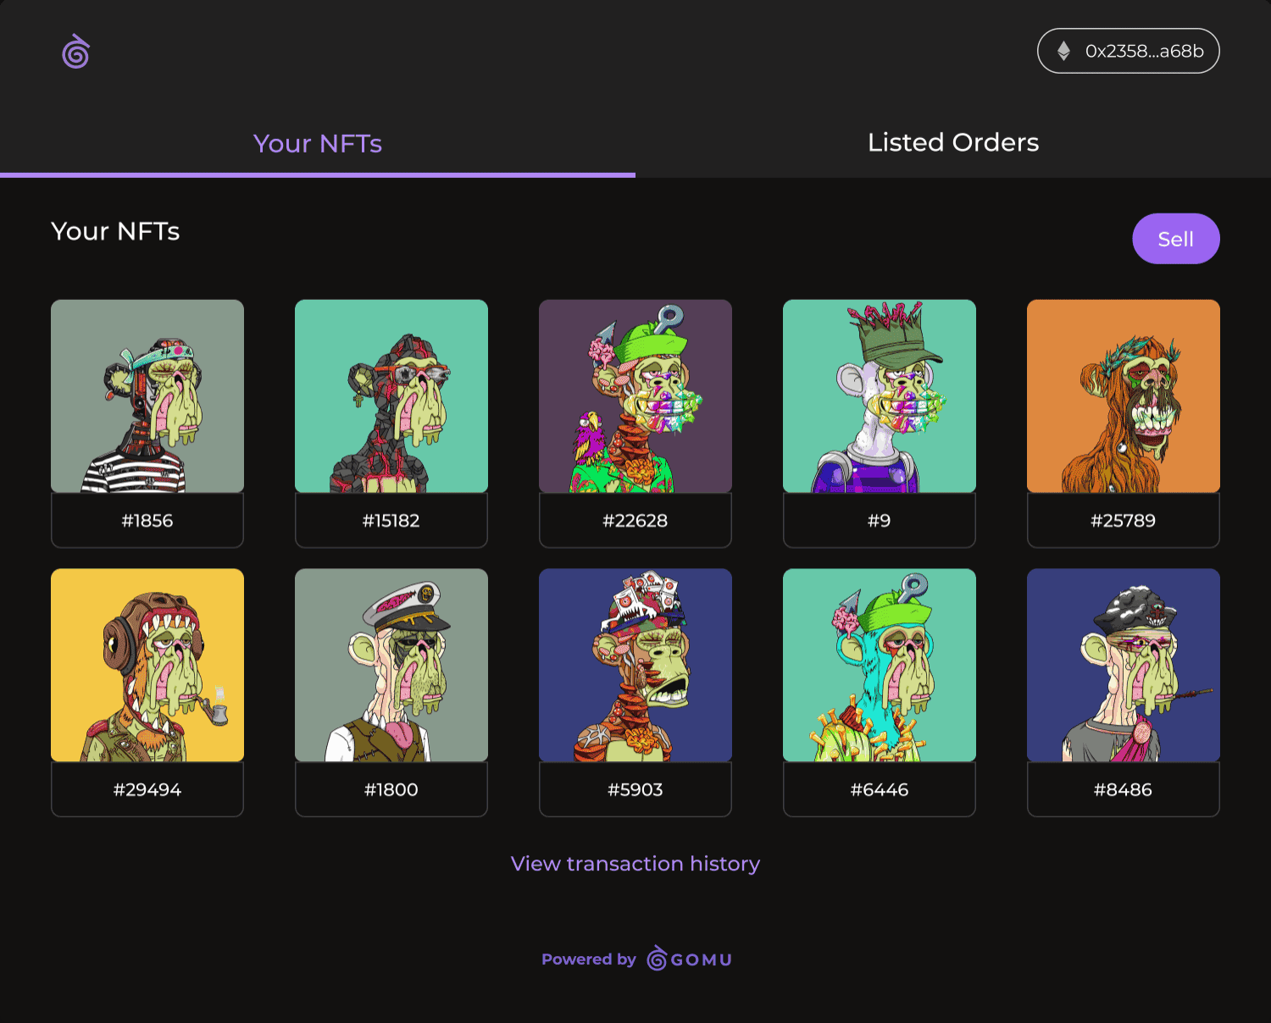Image resolution: width=1271 pixels, height=1023 pixels.
Task: Click the #1856 label text
Action: 147,521
